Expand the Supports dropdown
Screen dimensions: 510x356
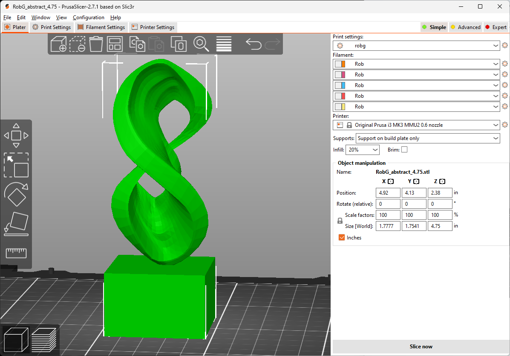[x=428, y=138]
